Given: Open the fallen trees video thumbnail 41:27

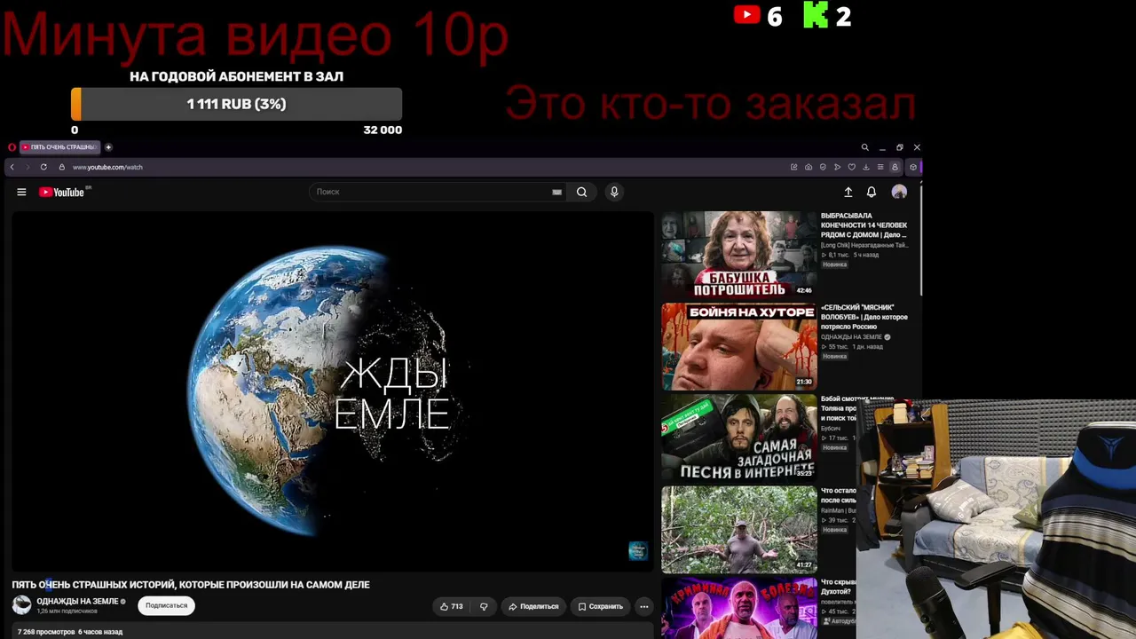Looking at the screenshot, I should click(x=738, y=529).
